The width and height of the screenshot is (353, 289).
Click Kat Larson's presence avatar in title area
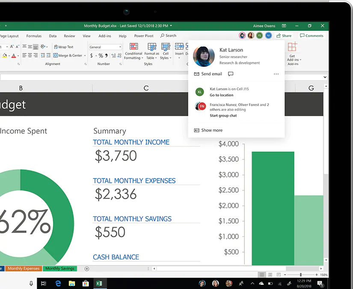(x=242, y=36)
